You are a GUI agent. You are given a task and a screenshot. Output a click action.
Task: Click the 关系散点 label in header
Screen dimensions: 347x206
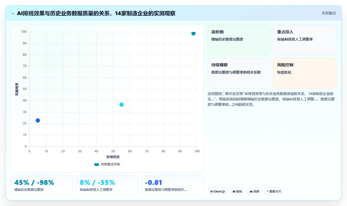pyautogui.click(x=329, y=13)
